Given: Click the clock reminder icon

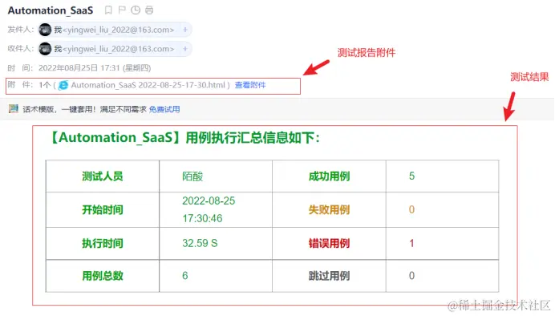Looking at the screenshot, I should tap(136, 10).
